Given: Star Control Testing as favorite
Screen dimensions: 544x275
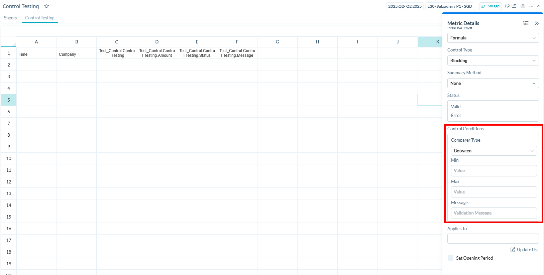Looking at the screenshot, I should 46,6.
